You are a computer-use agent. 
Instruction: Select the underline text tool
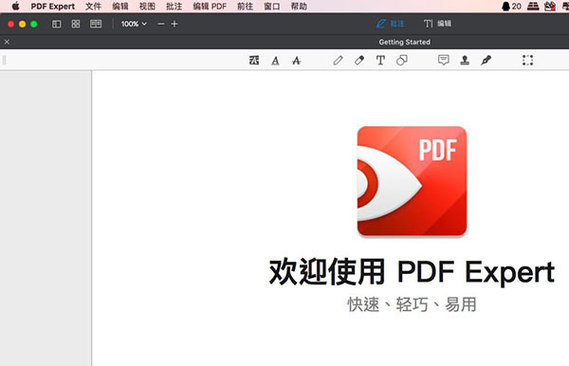275,61
